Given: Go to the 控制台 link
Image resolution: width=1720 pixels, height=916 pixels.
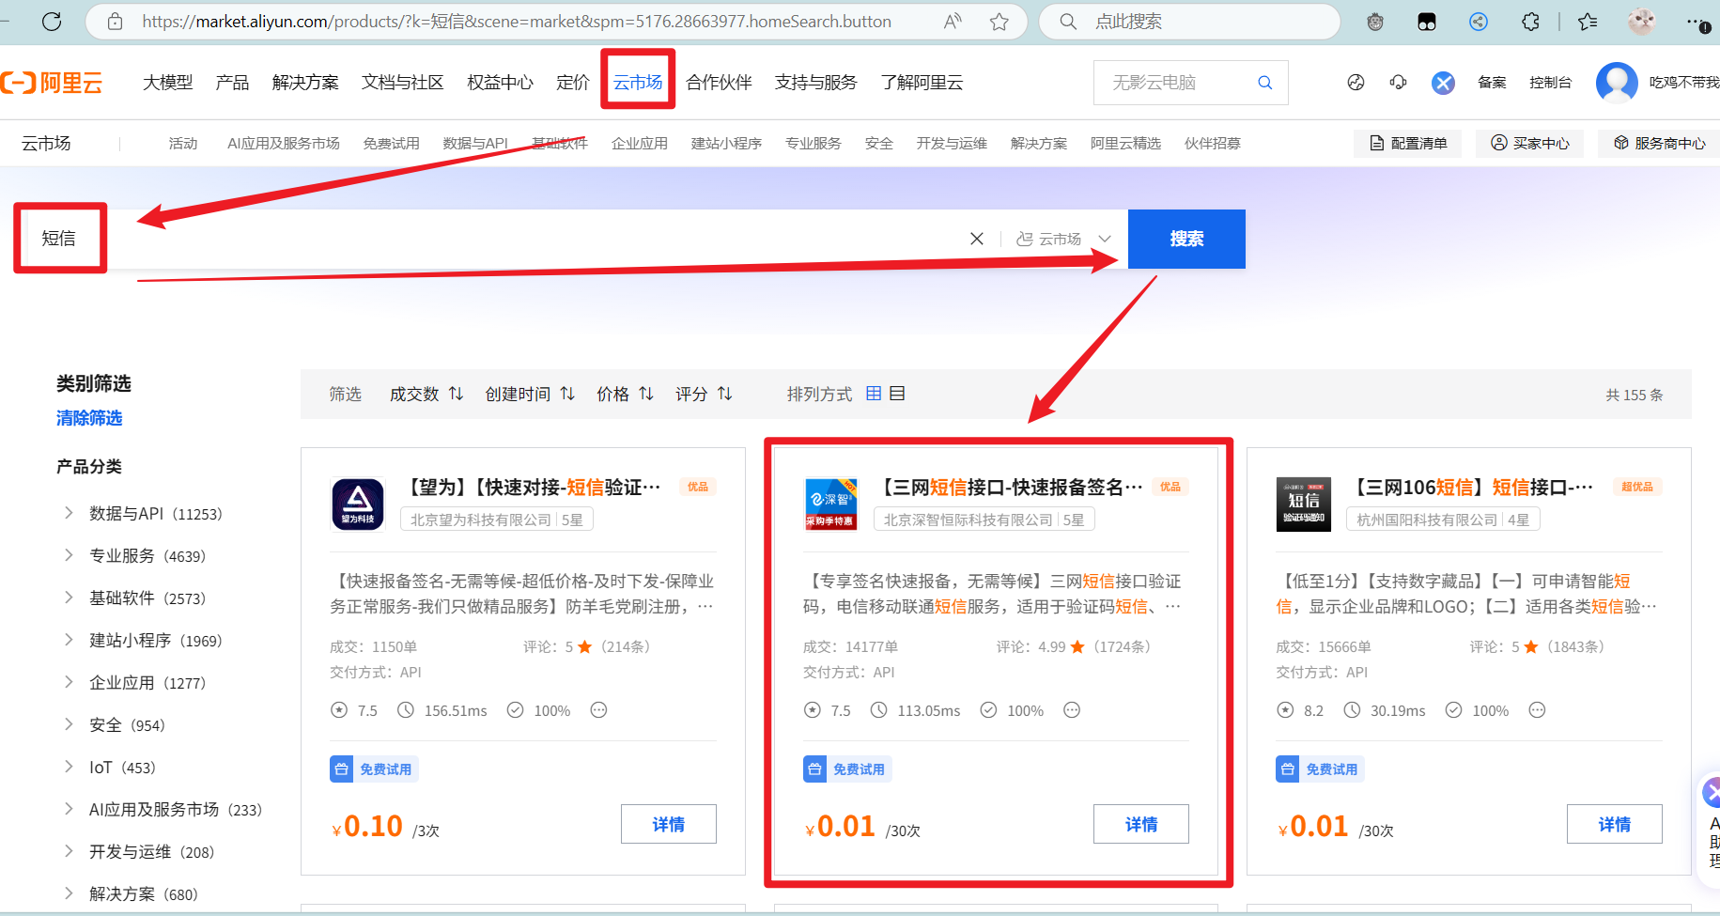Looking at the screenshot, I should tap(1551, 83).
